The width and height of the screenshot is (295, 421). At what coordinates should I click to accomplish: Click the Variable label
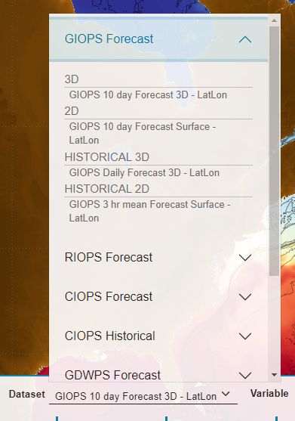(269, 393)
